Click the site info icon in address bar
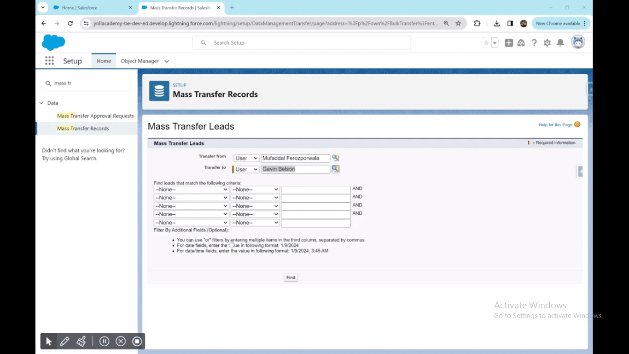629x354 pixels. 86,23
